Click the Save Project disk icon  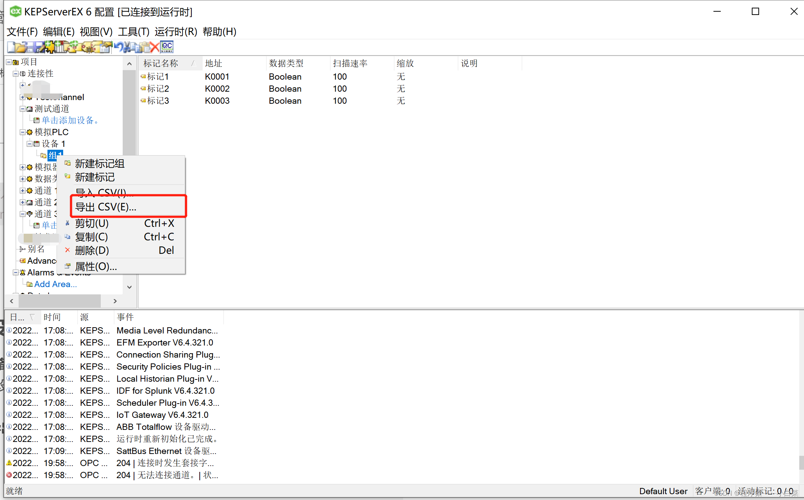click(x=30, y=47)
